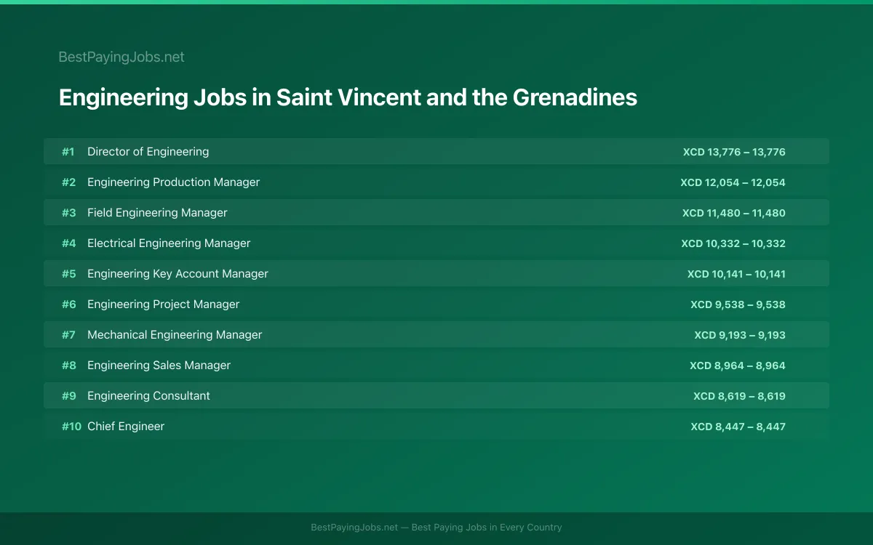Viewport: 873px width, 545px height.
Task: Select the Engineering Production Manager label
Action: point(173,182)
